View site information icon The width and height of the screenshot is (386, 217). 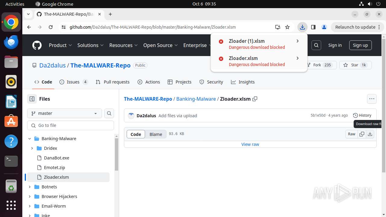(x=64, y=27)
